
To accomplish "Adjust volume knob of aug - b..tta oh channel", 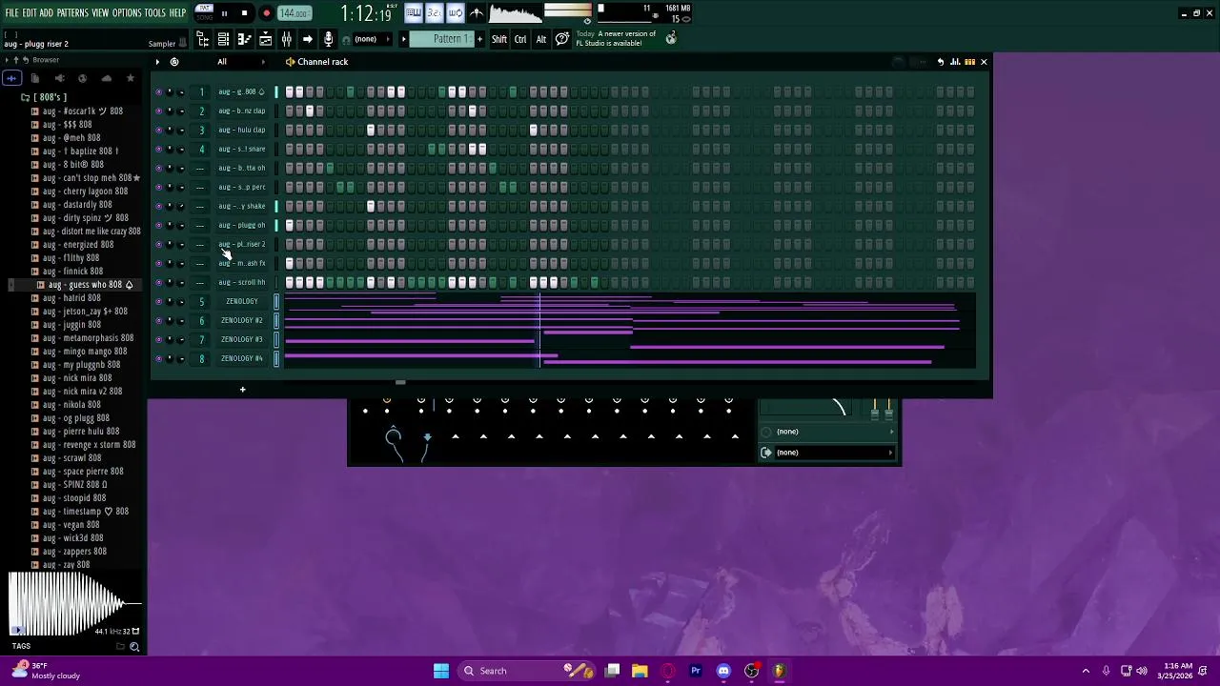I will (181, 169).
